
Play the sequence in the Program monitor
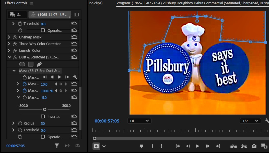click(197, 146)
